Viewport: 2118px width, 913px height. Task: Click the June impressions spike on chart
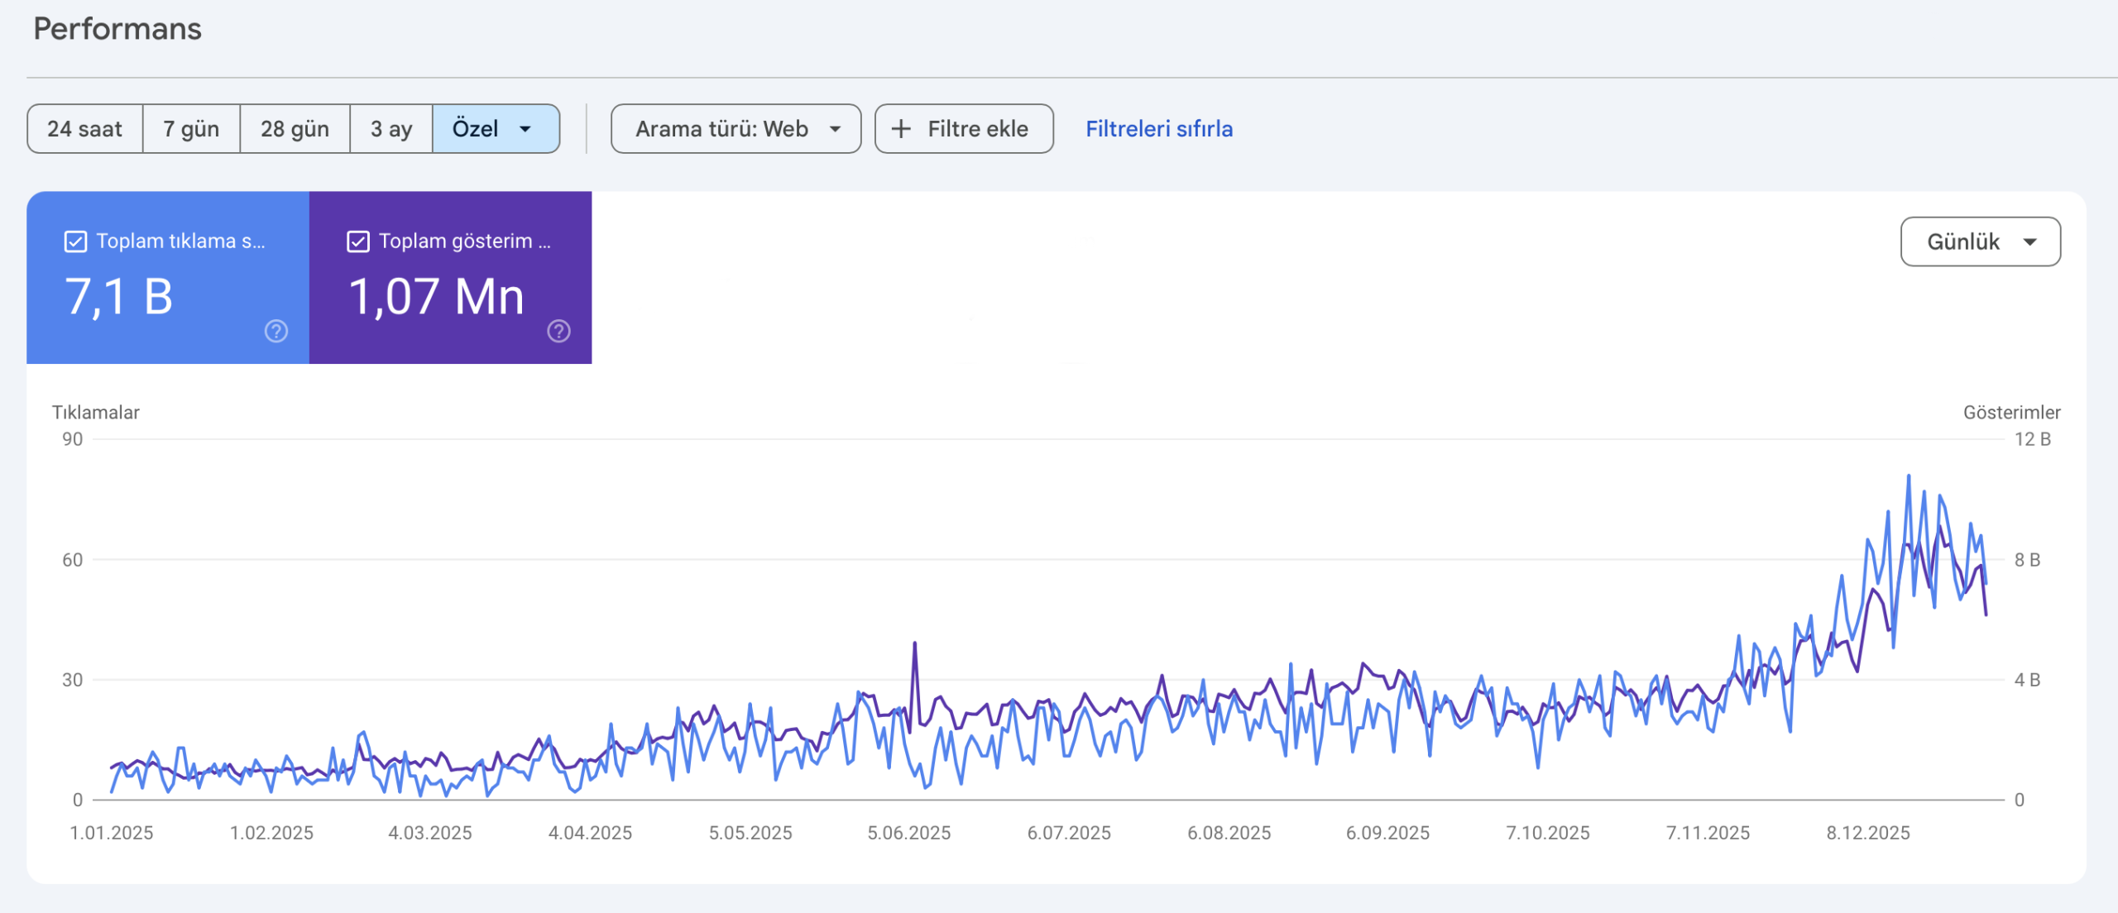click(914, 643)
